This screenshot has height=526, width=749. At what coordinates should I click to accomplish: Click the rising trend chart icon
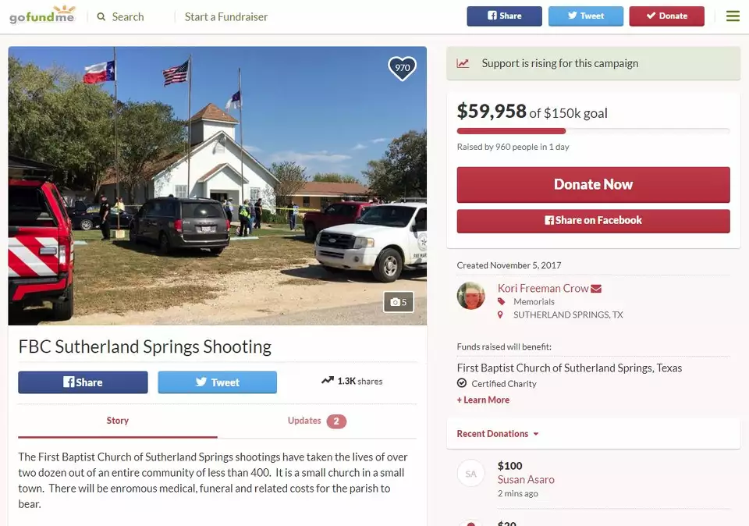[x=463, y=63]
